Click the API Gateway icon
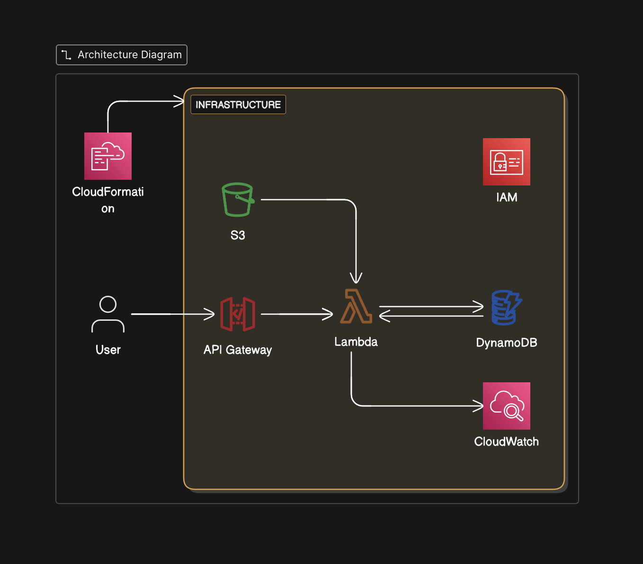Viewport: 643px width, 564px height. (238, 313)
